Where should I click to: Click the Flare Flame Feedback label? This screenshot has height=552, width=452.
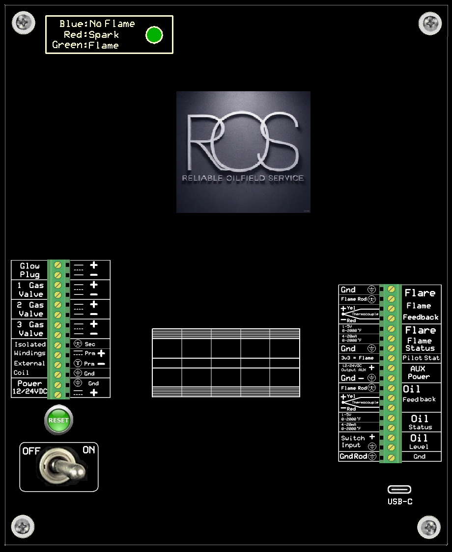click(x=421, y=305)
